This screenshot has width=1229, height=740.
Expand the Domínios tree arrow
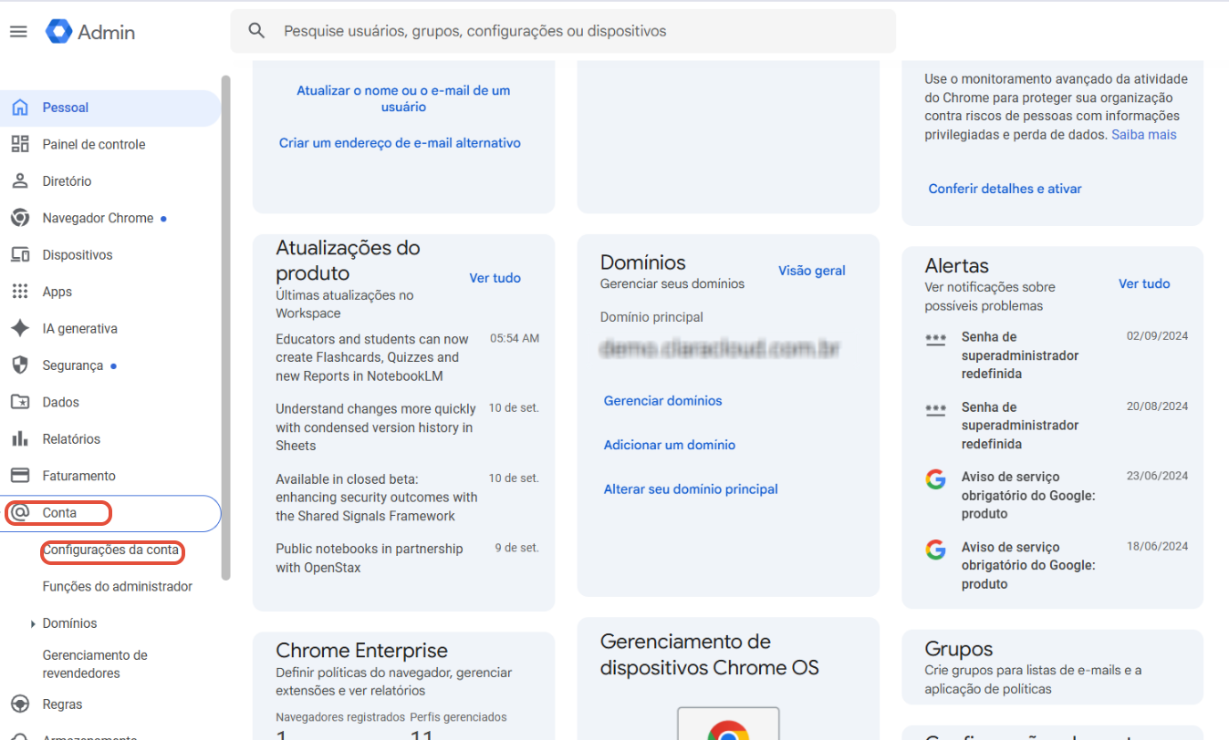tap(34, 624)
